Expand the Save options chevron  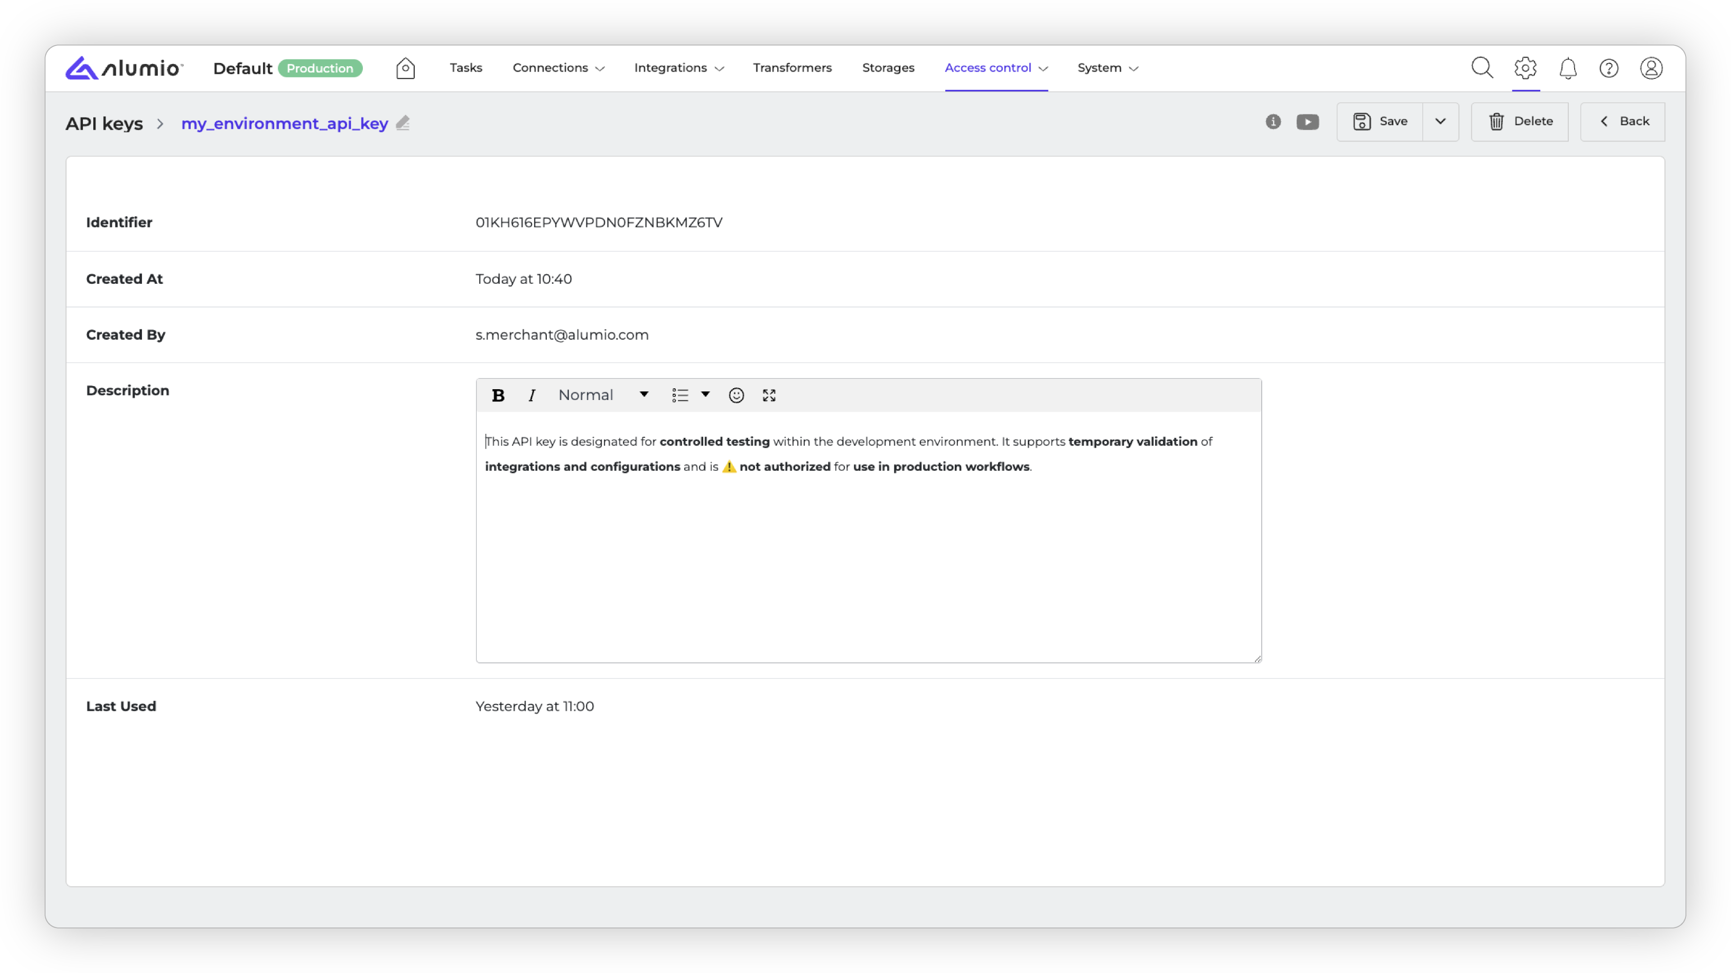point(1440,122)
